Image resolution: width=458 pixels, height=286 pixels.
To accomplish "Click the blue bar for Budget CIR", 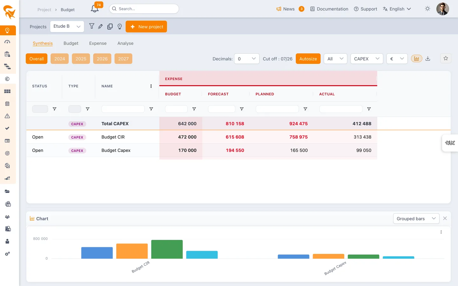I will click(x=97, y=253).
